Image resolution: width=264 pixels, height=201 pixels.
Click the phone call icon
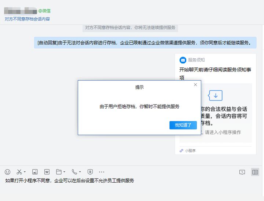coord(74,172)
